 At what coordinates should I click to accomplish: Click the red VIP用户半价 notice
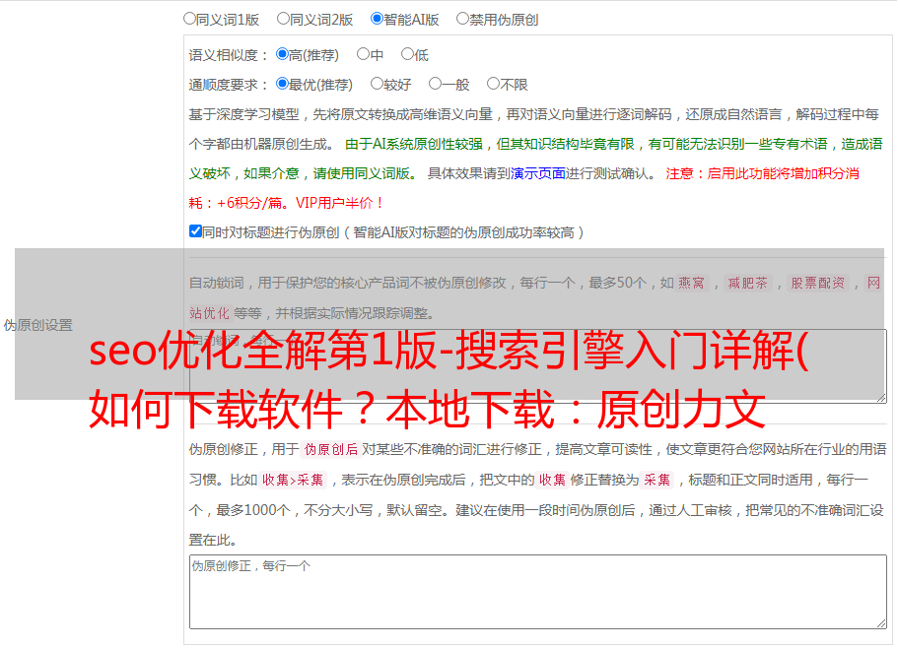pyautogui.click(x=340, y=203)
